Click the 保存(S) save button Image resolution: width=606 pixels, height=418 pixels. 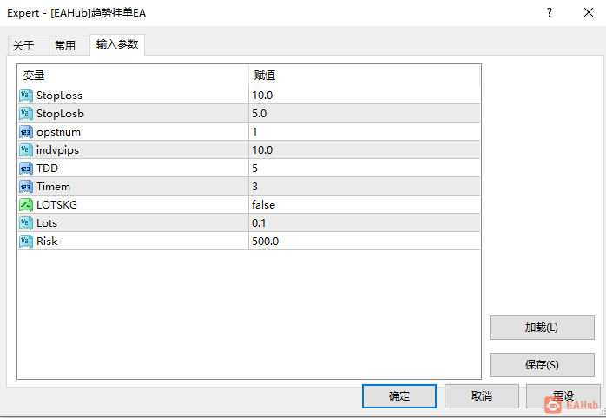click(x=542, y=365)
